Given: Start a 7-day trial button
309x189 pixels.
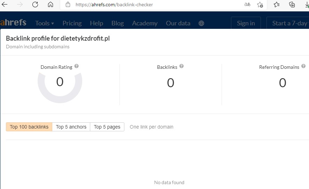Looking at the screenshot, I should [288, 23].
